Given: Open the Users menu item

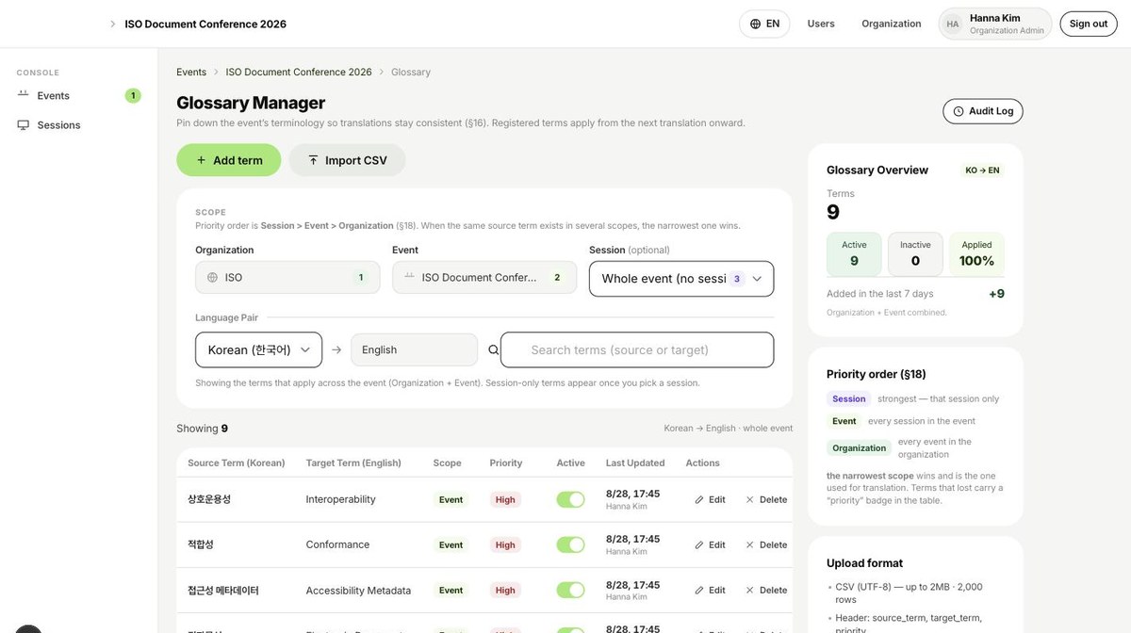Looking at the screenshot, I should click(x=821, y=24).
